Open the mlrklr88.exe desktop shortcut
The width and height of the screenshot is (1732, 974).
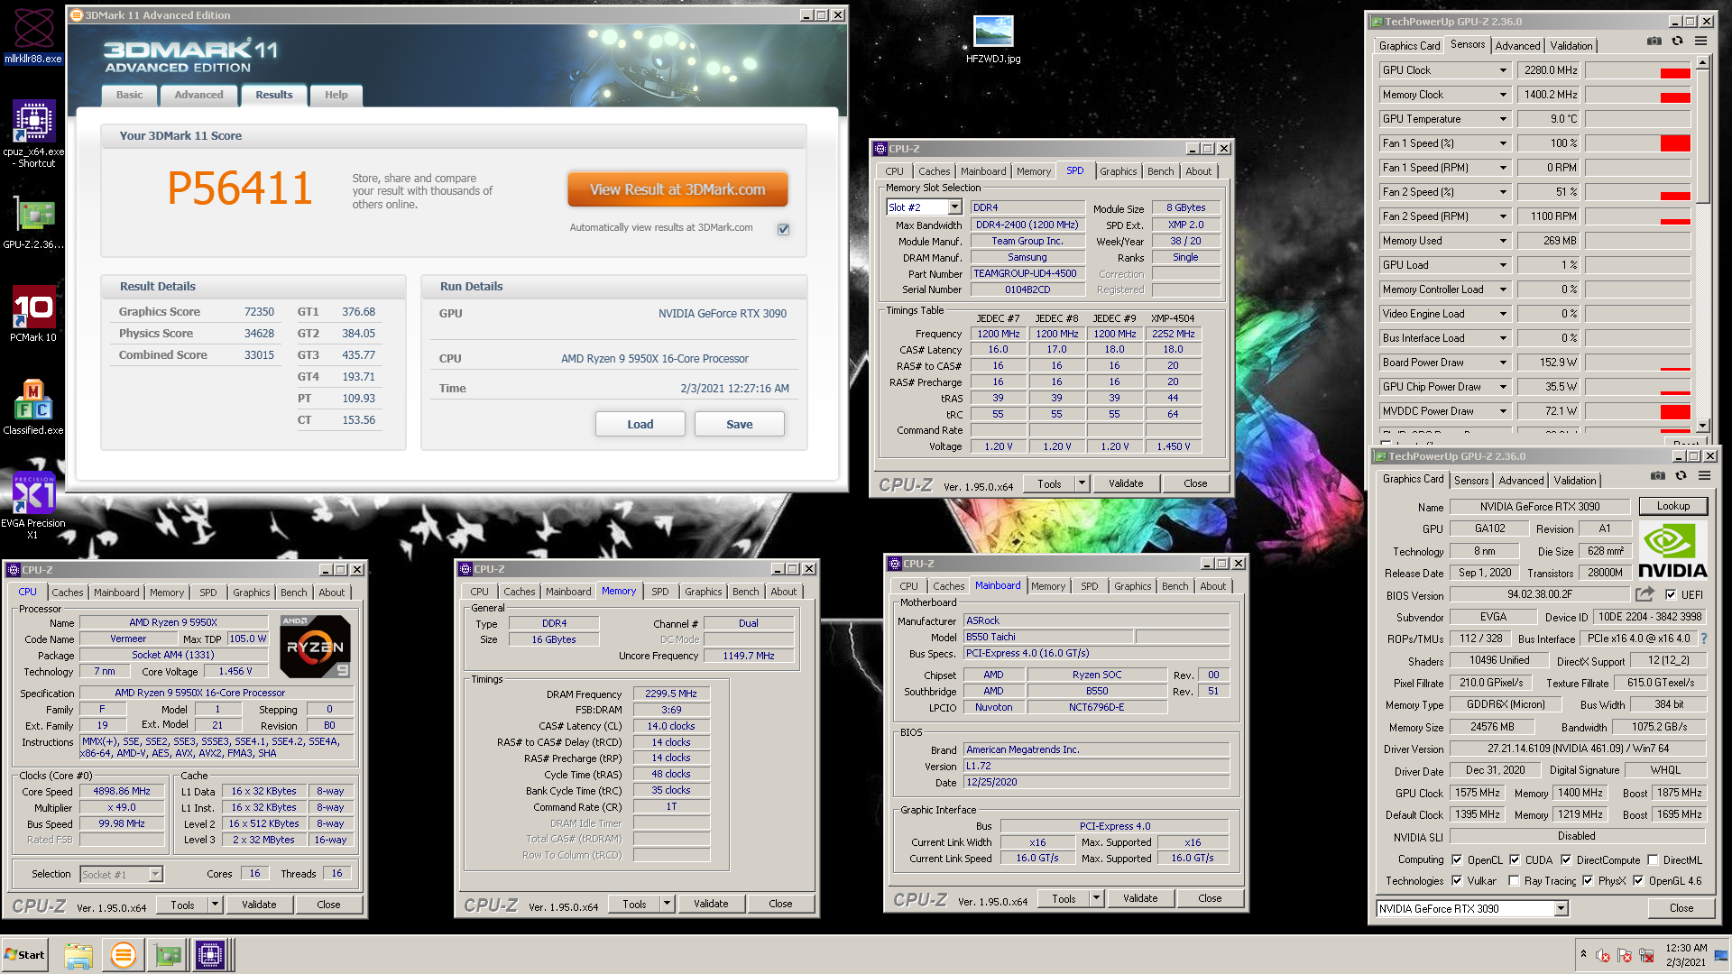pos(33,36)
